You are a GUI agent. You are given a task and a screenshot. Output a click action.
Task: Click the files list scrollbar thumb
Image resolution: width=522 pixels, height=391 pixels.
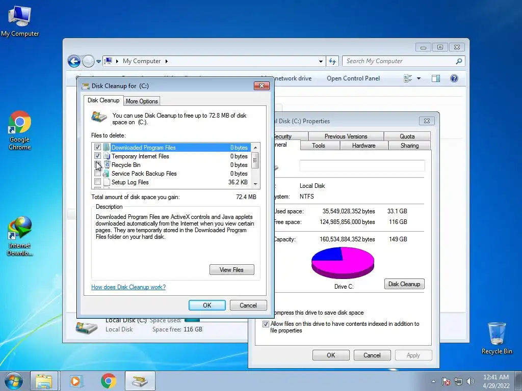coord(255,160)
